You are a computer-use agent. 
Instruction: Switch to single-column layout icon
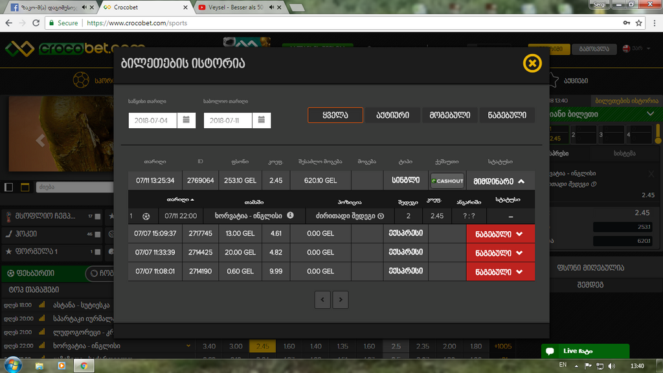pyautogui.click(x=9, y=187)
